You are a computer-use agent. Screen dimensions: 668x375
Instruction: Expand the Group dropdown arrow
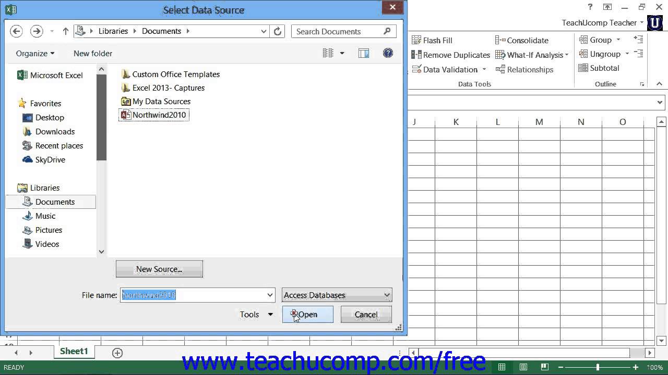618,40
